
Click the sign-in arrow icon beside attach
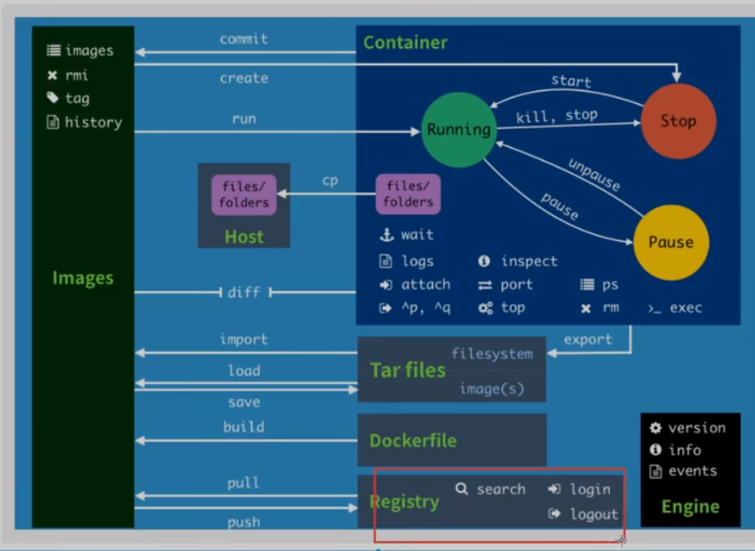point(386,284)
